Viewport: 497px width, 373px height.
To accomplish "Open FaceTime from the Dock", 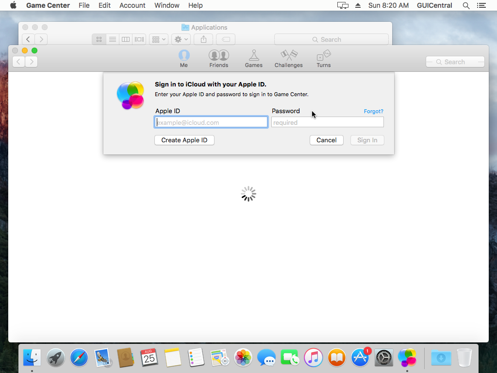I will (x=290, y=358).
